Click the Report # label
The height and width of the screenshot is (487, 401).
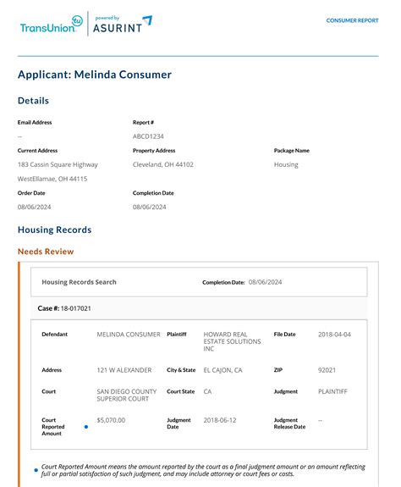tap(143, 122)
